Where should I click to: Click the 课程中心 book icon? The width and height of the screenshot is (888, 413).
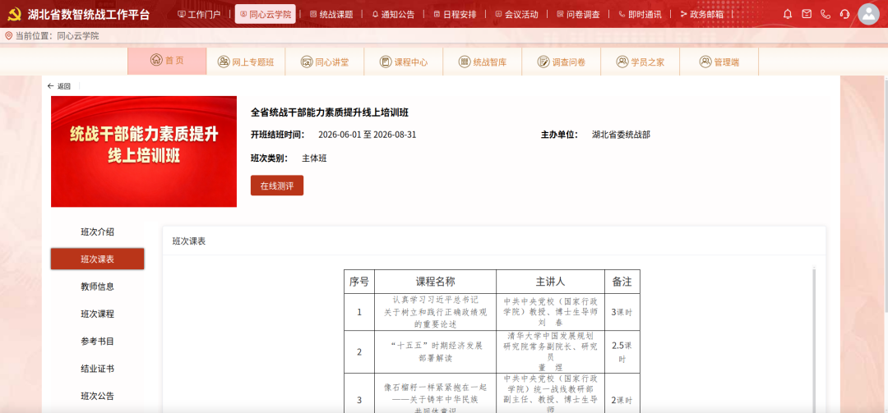(x=386, y=62)
